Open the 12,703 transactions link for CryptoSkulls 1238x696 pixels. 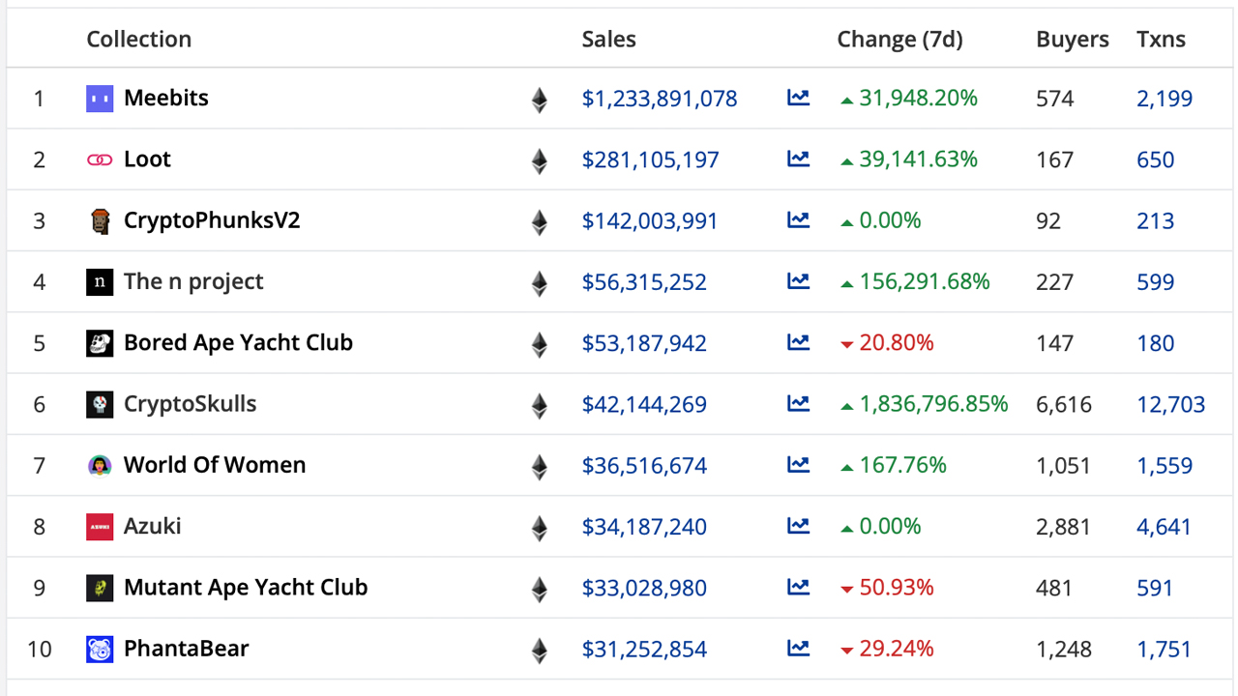1171,404
